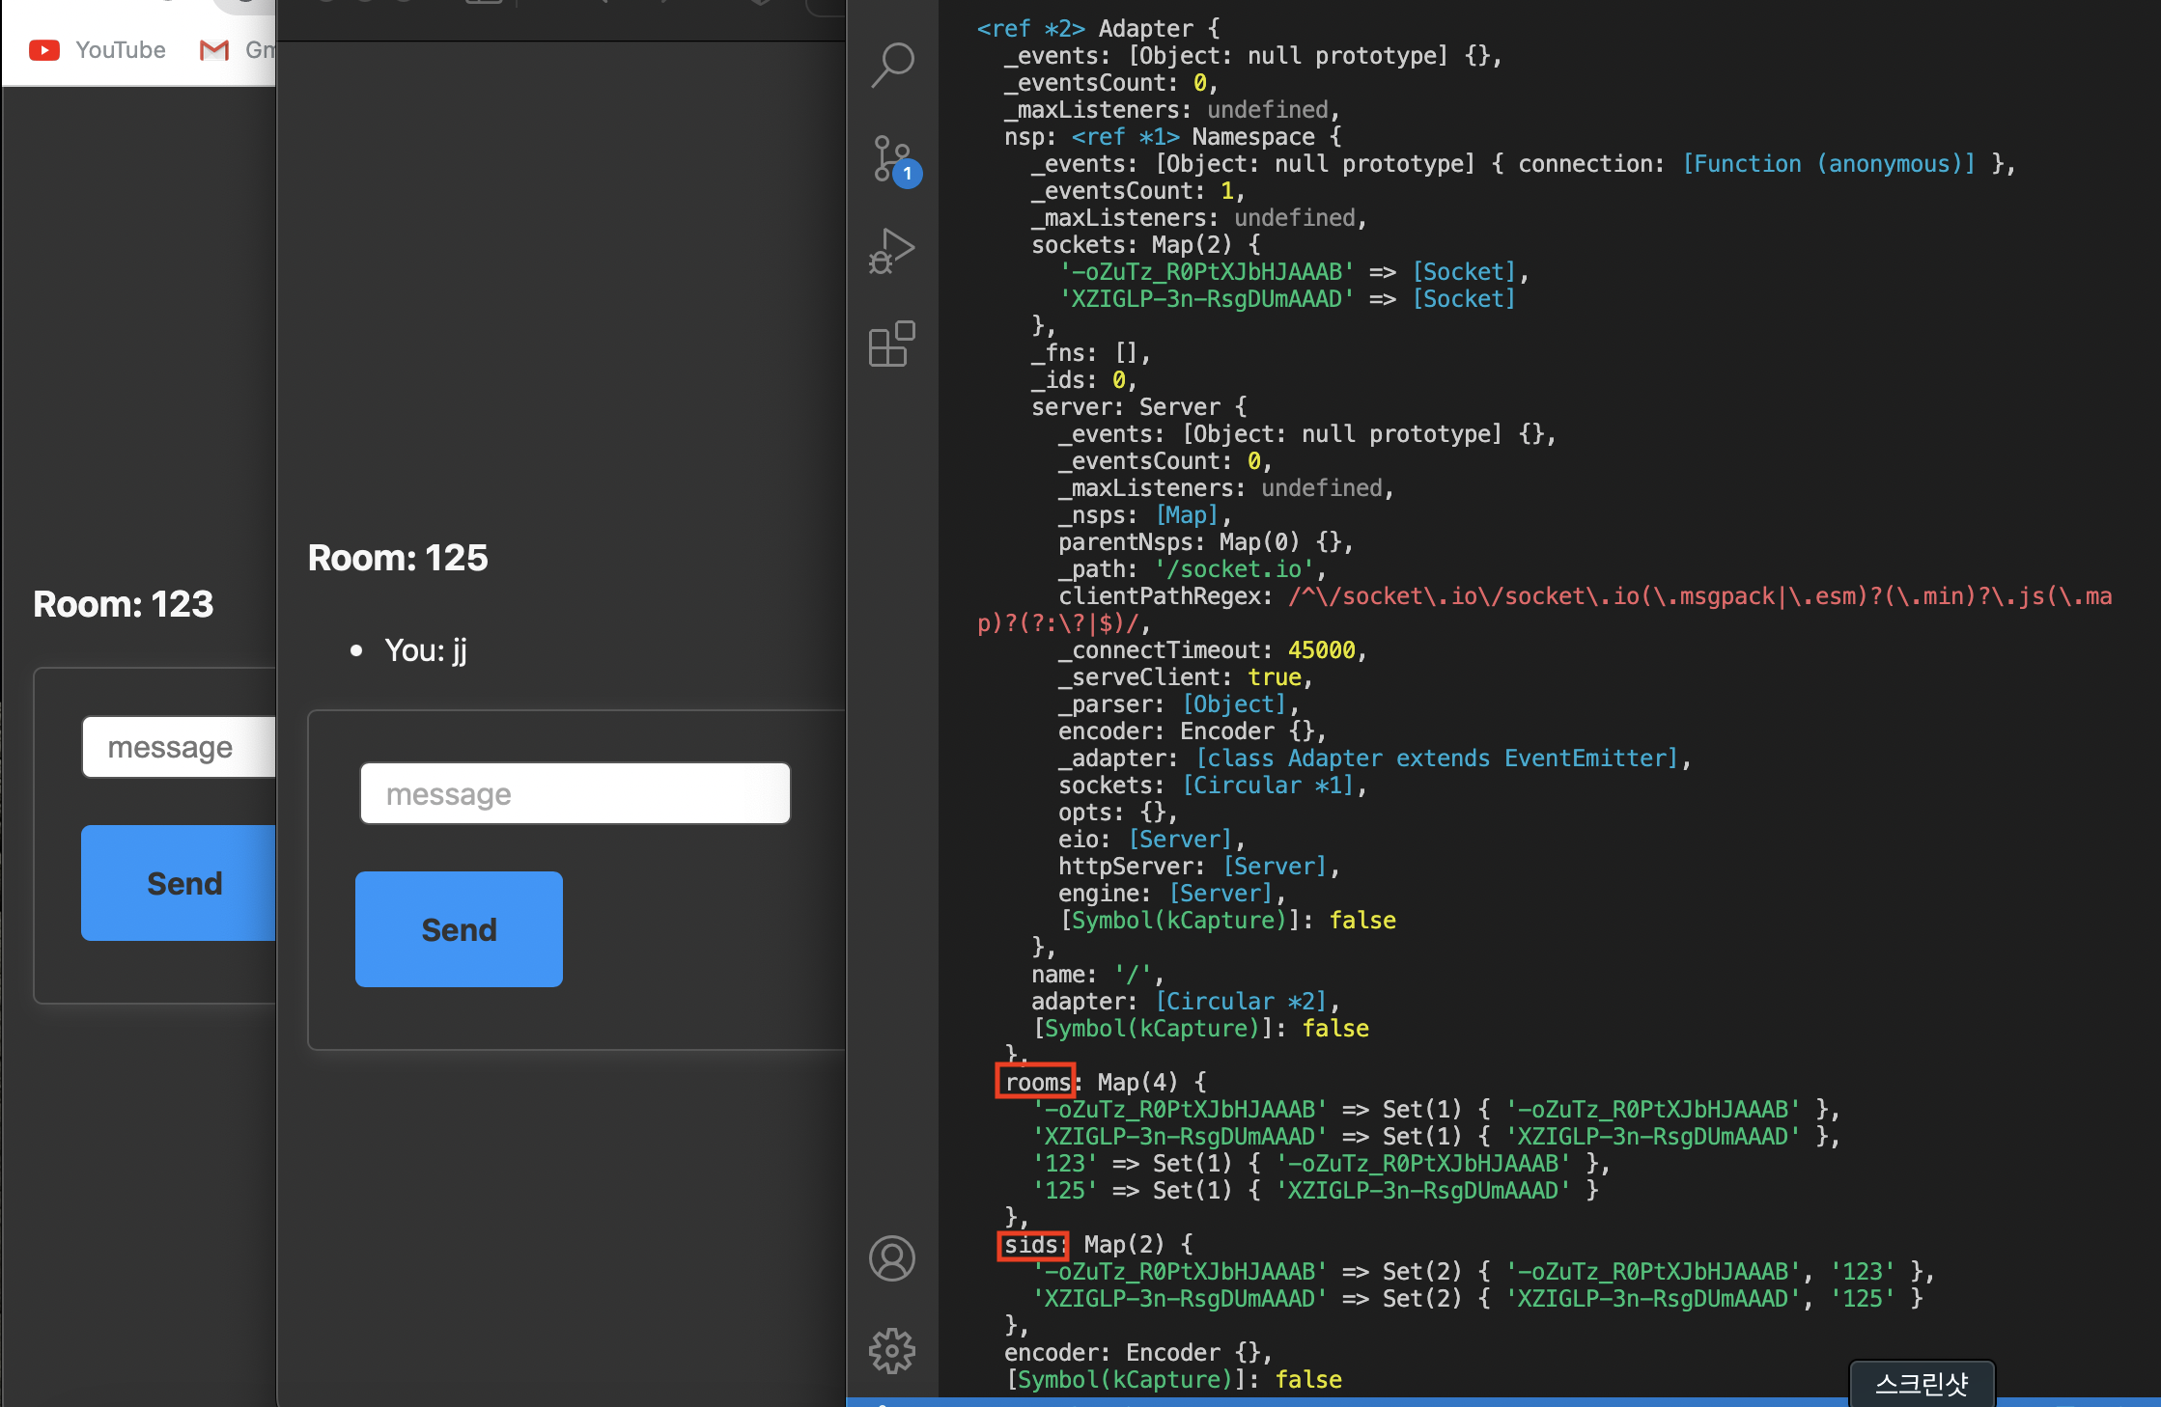Focus the message field in Room 125

[x=575, y=794]
